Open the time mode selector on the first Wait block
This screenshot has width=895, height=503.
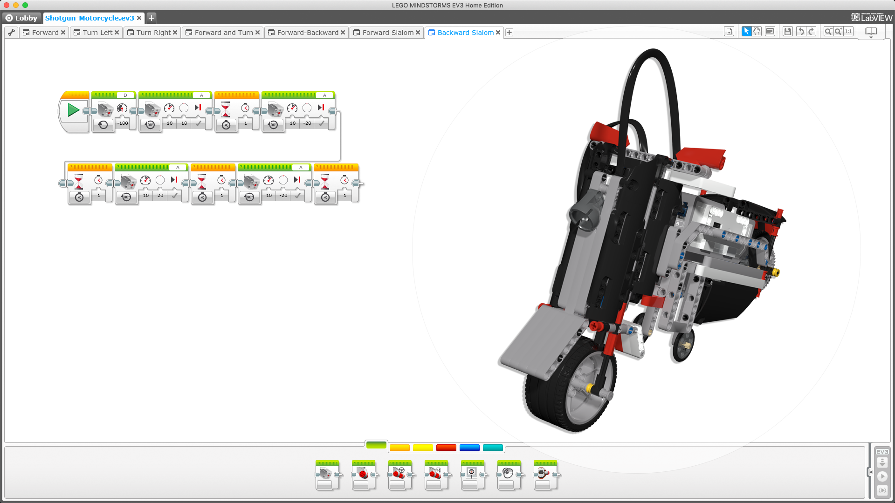click(226, 124)
